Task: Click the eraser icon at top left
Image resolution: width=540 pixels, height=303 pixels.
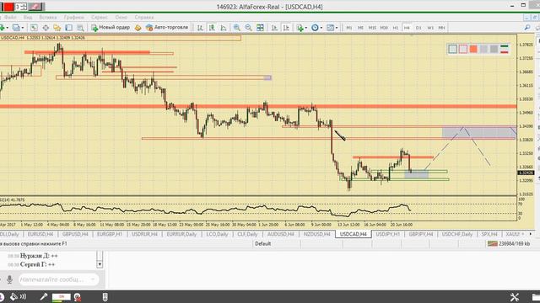Action: pyautogui.click(x=35, y=7)
